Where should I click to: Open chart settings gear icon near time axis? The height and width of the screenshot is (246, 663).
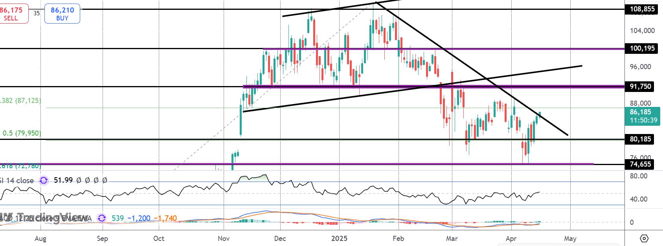tap(644, 238)
